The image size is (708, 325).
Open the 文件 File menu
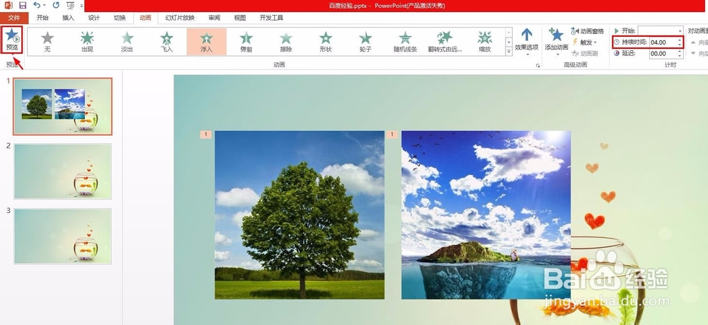[14, 18]
